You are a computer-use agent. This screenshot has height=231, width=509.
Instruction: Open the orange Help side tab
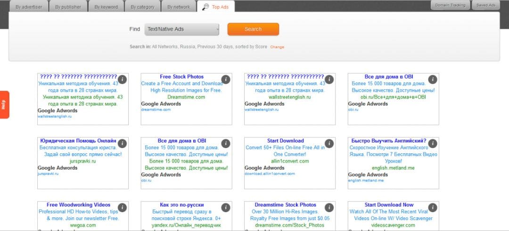(x=4, y=104)
